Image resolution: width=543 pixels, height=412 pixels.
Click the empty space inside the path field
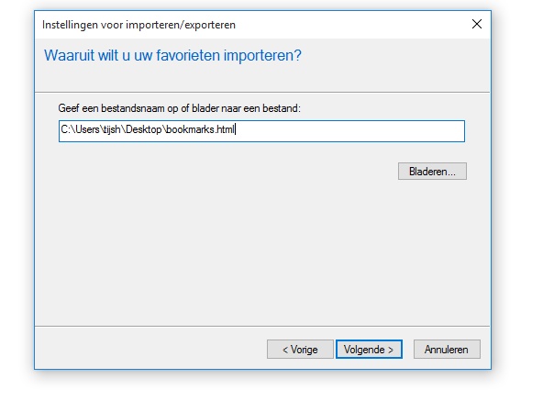349,131
